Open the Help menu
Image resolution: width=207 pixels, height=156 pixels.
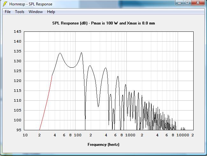(x=51, y=12)
